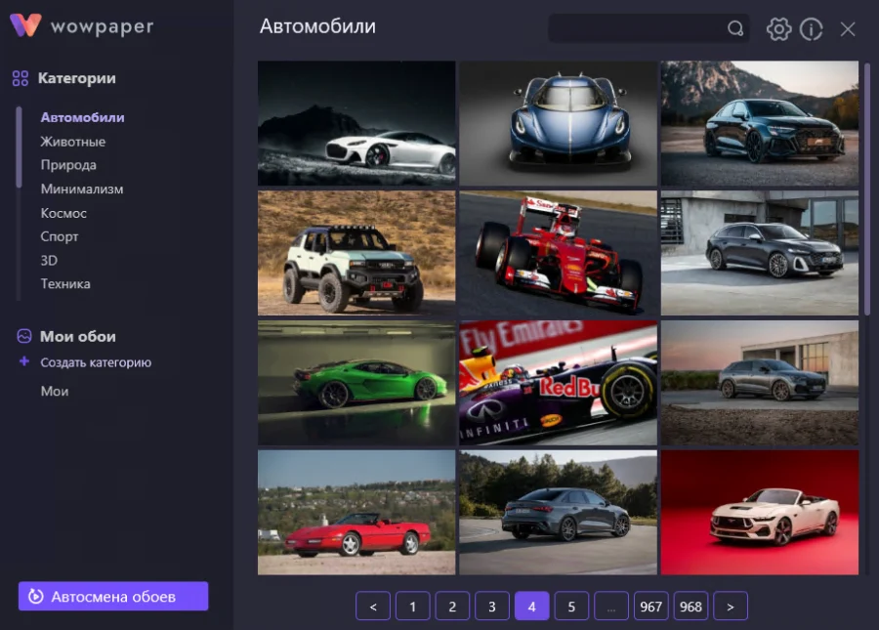Screen dimensions: 879x630
Task: Expand the pagination ellipsis
Action: 611,607
